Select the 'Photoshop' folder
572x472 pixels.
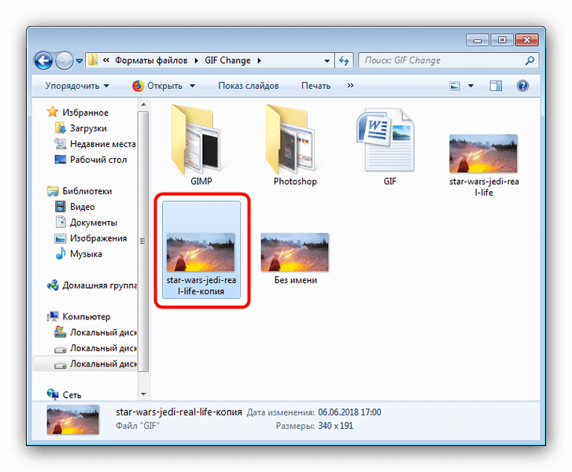(295, 146)
